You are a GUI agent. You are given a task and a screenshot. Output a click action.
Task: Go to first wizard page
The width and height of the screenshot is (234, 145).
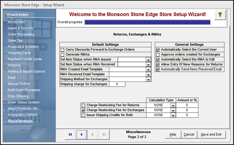70,135
